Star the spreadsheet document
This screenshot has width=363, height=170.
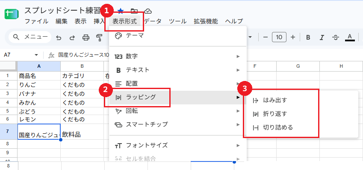coord(121,11)
